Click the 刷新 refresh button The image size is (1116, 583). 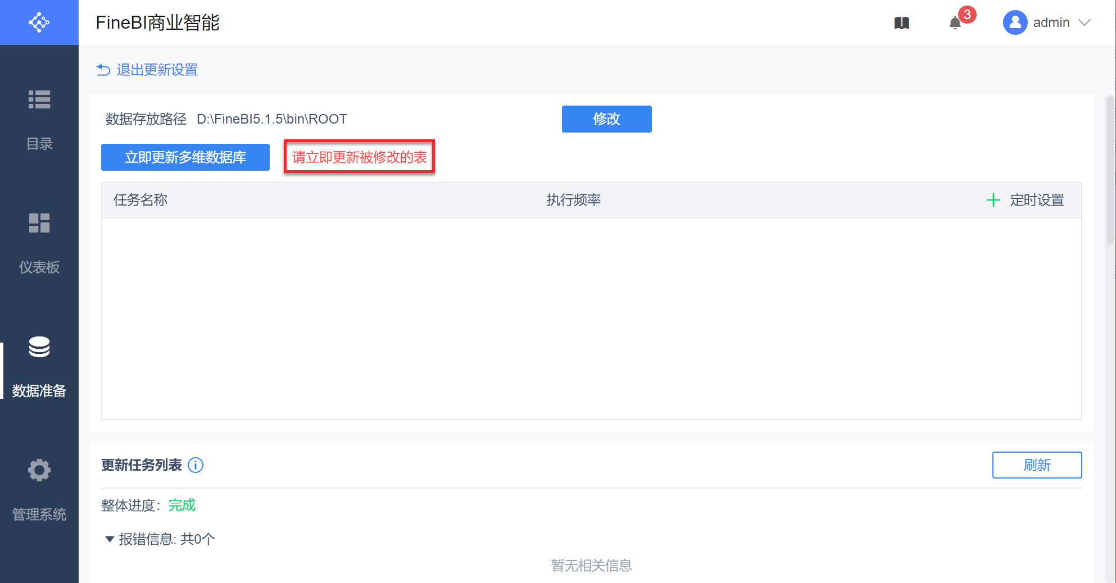[x=1037, y=465]
